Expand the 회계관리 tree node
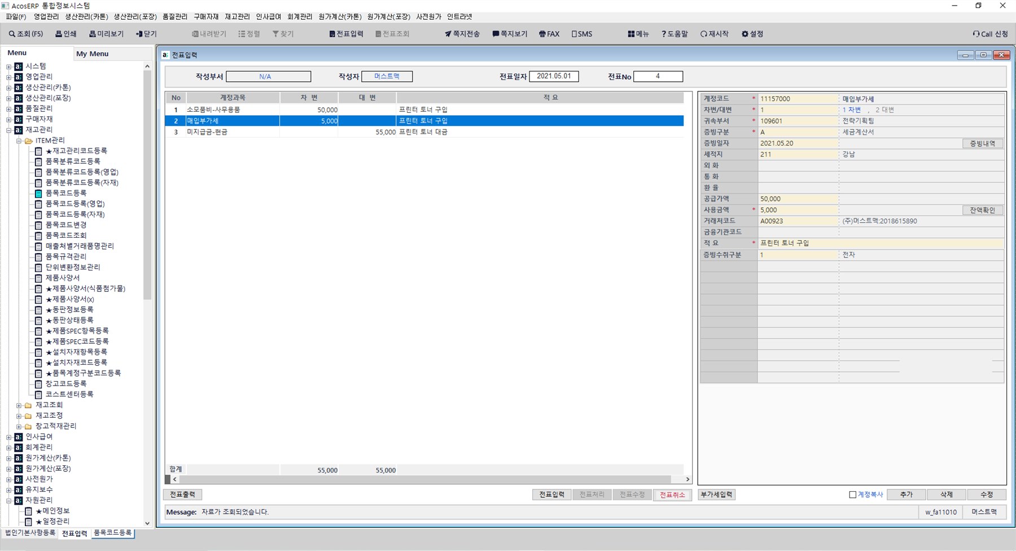Viewport: 1016px width, 551px height. click(9, 447)
